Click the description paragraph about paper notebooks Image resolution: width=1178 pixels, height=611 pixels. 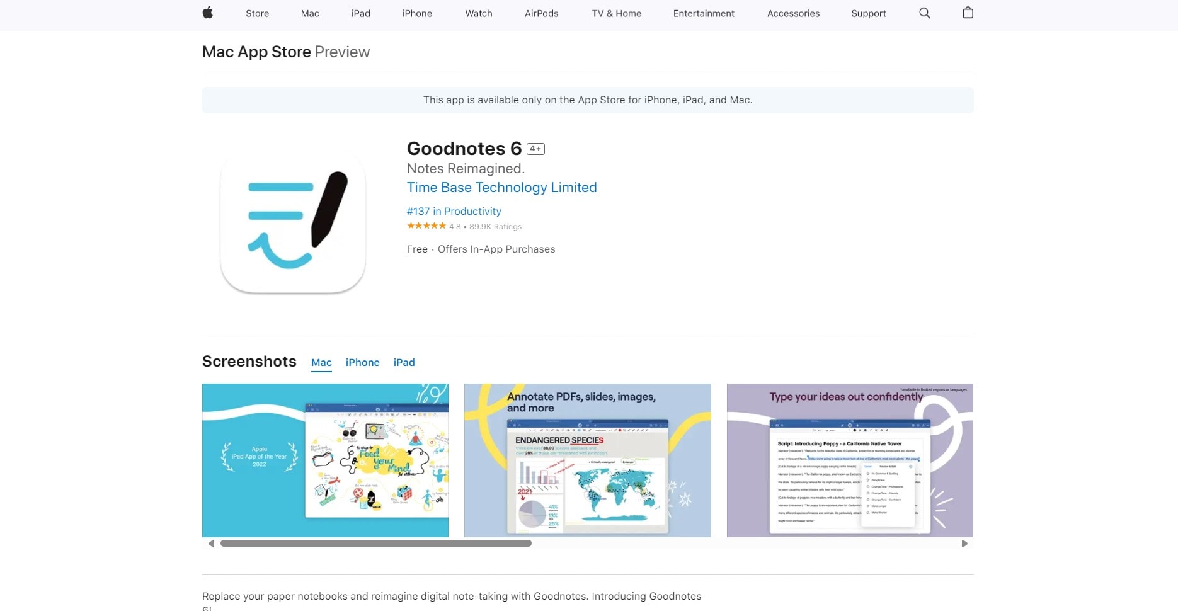point(452,601)
